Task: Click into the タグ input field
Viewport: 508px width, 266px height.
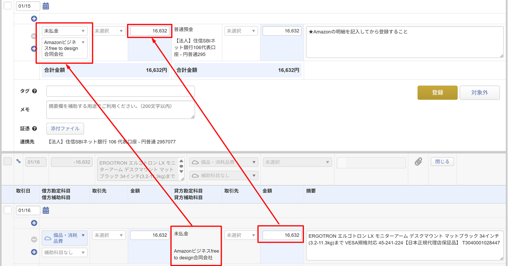Action: 121,91
